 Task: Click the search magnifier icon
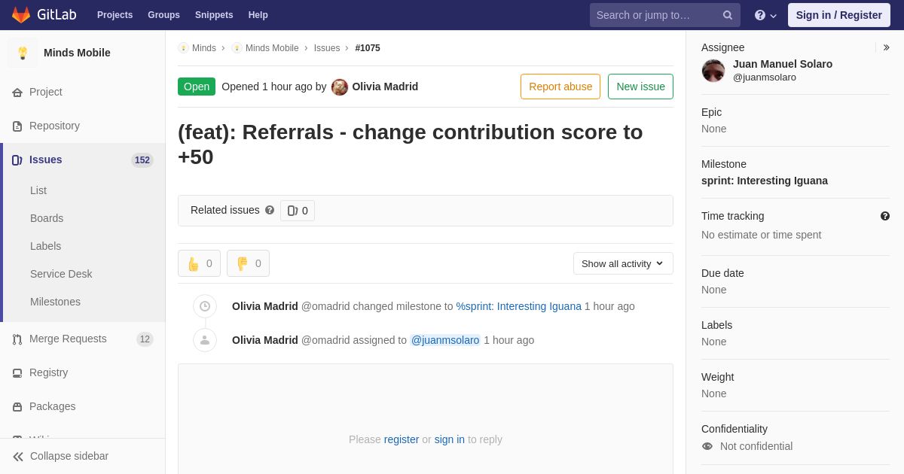728,15
